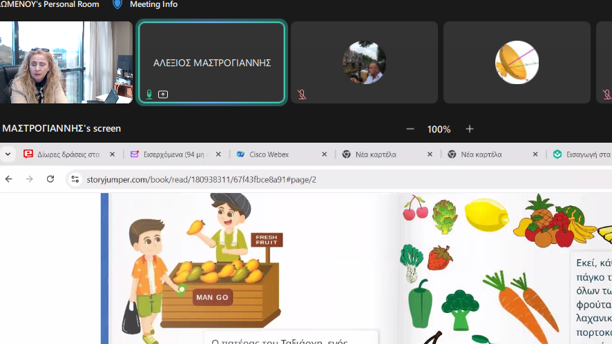The height and width of the screenshot is (344, 612).
Task: Click the browser back arrow
Action: coord(9,179)
